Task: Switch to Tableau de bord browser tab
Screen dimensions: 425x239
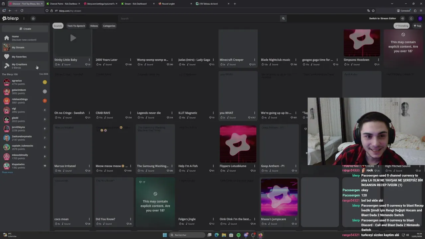Action: tap(212, 4)
